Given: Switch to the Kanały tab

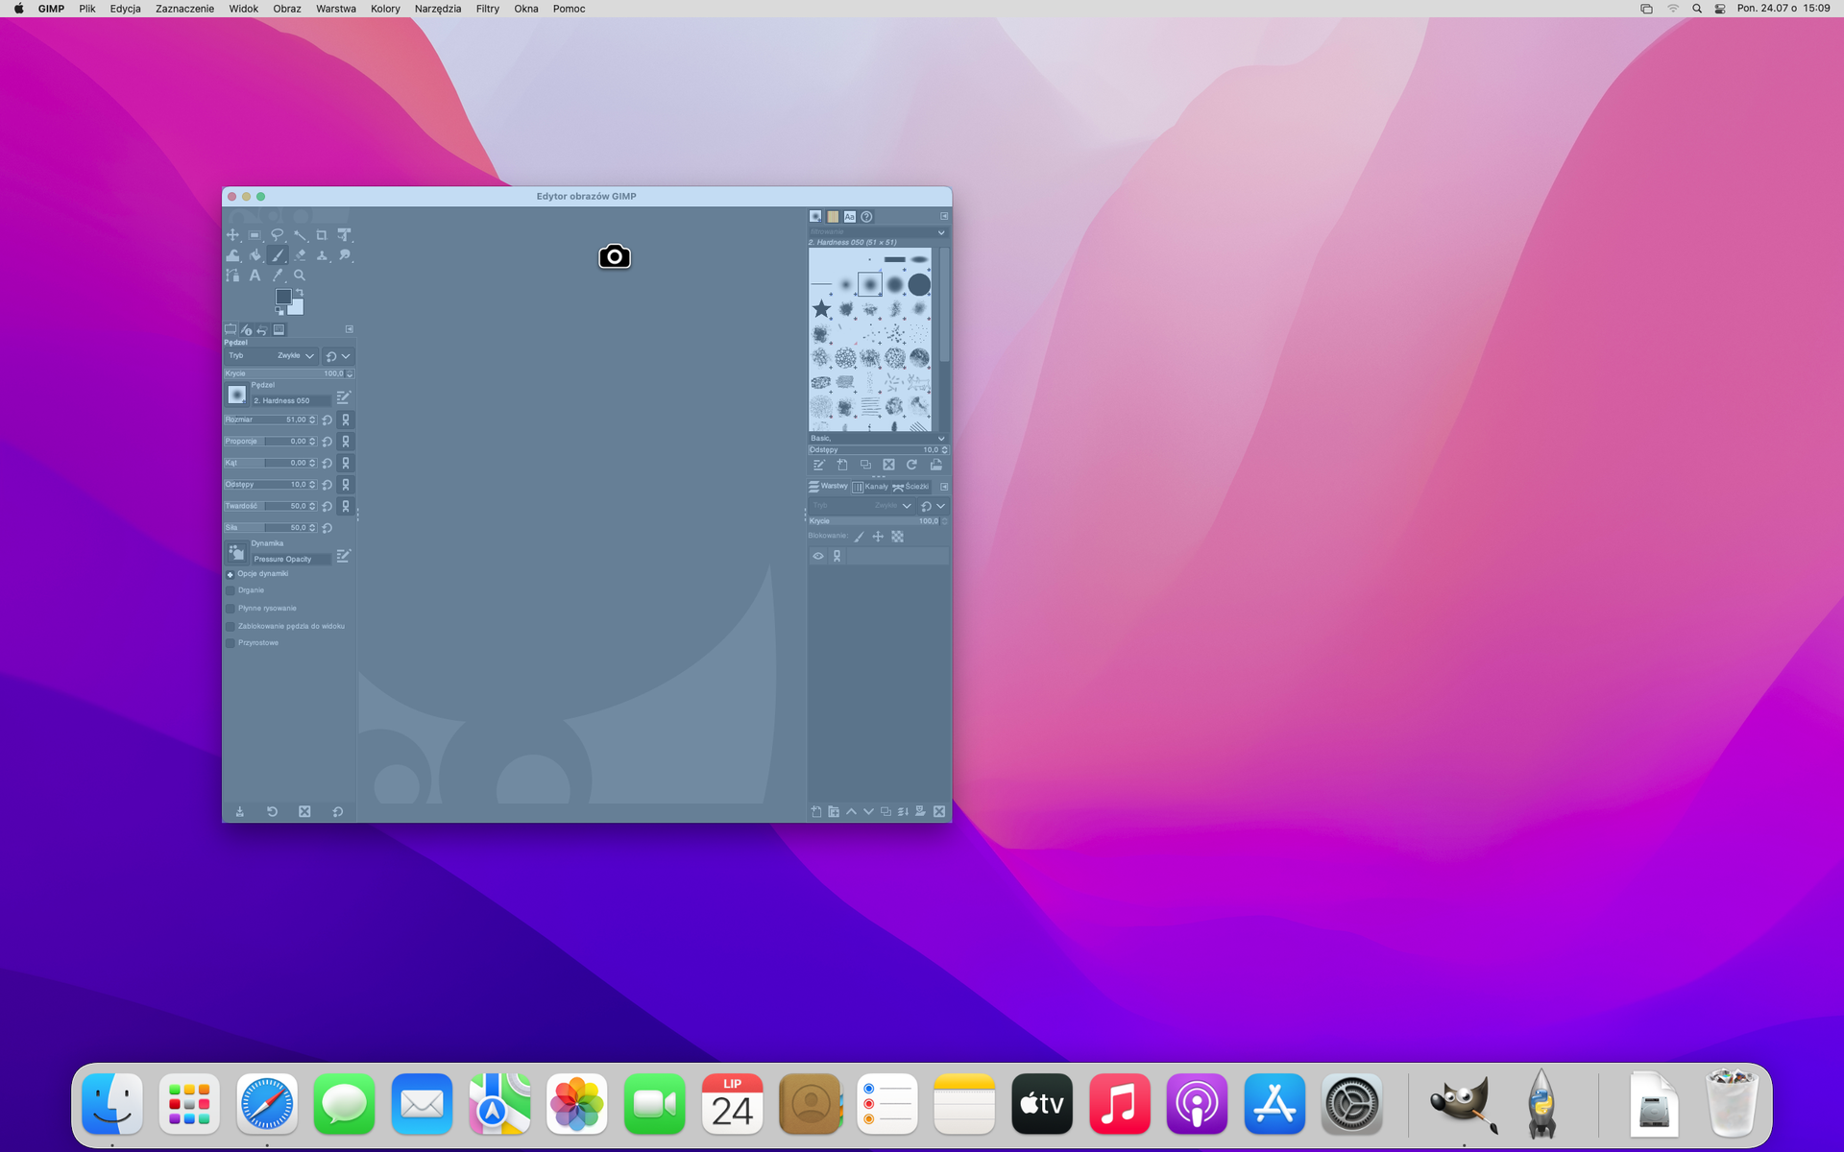Looking at the screenshot, I should coord(870,487).
